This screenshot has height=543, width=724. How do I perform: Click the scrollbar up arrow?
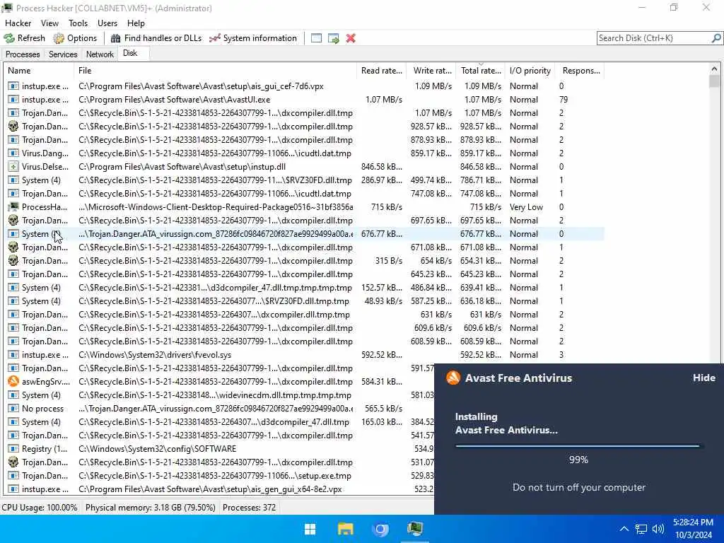[x=714, y=69]
